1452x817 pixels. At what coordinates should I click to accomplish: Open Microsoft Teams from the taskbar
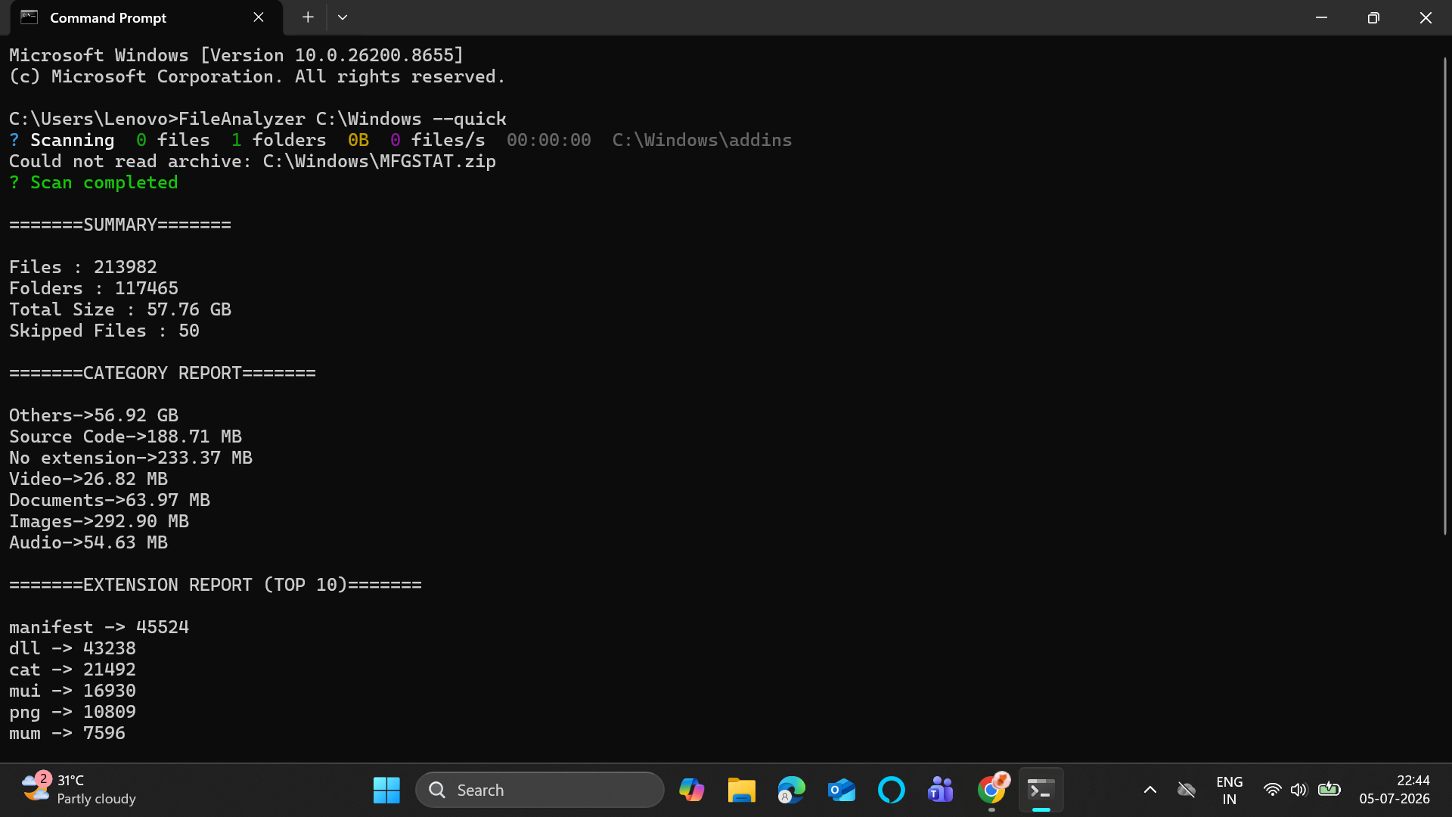tap(941, 790)
